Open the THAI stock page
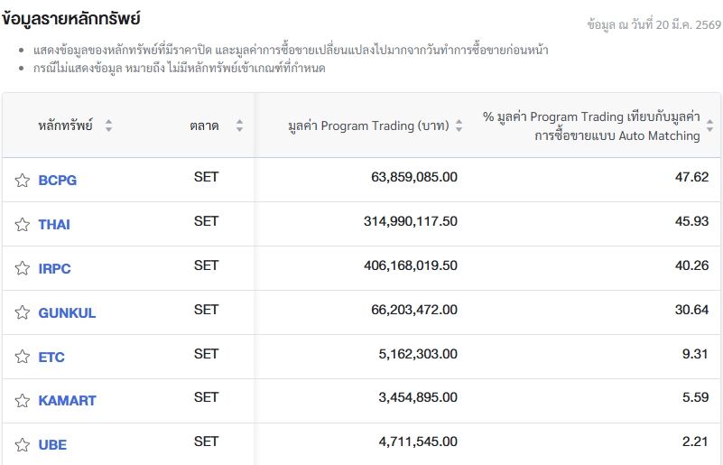 54,225
